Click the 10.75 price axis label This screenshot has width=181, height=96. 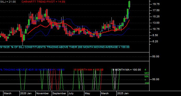(156, 29)
